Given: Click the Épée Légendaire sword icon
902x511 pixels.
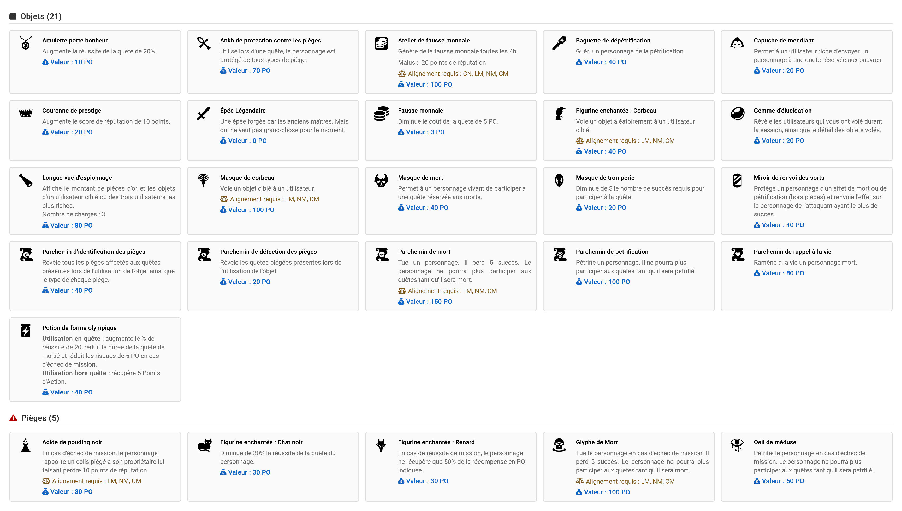Looking at the screenshot, I should pos(204,114).
